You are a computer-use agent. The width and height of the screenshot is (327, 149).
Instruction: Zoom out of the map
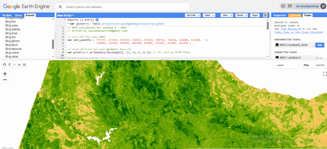5,80
